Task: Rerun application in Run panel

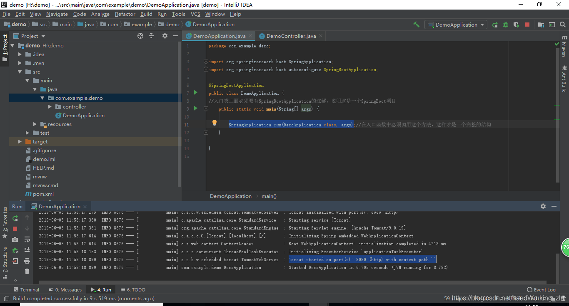Action: (15, 218)
